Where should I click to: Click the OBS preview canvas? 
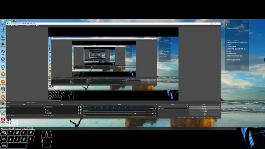[113, 64]
